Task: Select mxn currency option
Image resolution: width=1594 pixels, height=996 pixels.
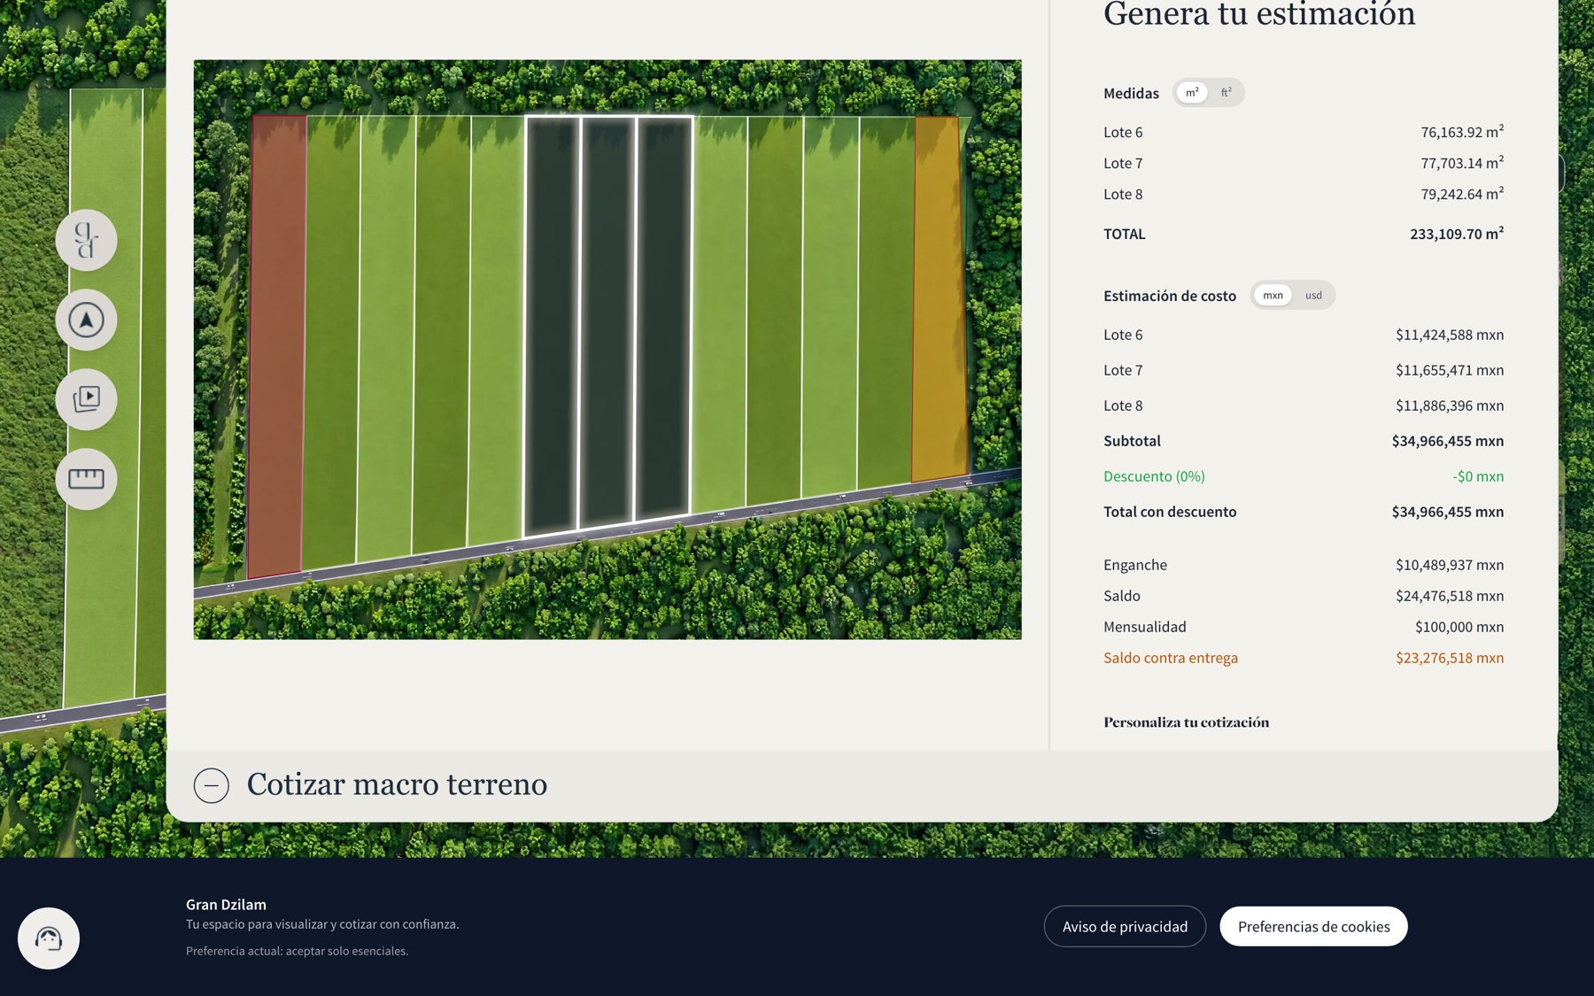Action: (1273, 296)
